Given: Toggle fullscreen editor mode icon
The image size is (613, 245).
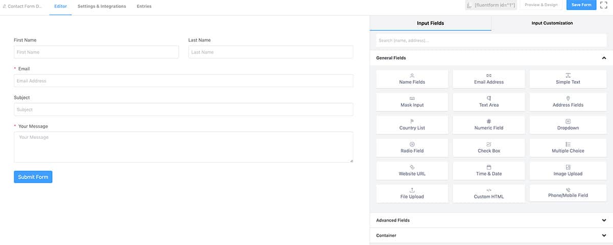Looking at the screenshot, I should (604, 5).
